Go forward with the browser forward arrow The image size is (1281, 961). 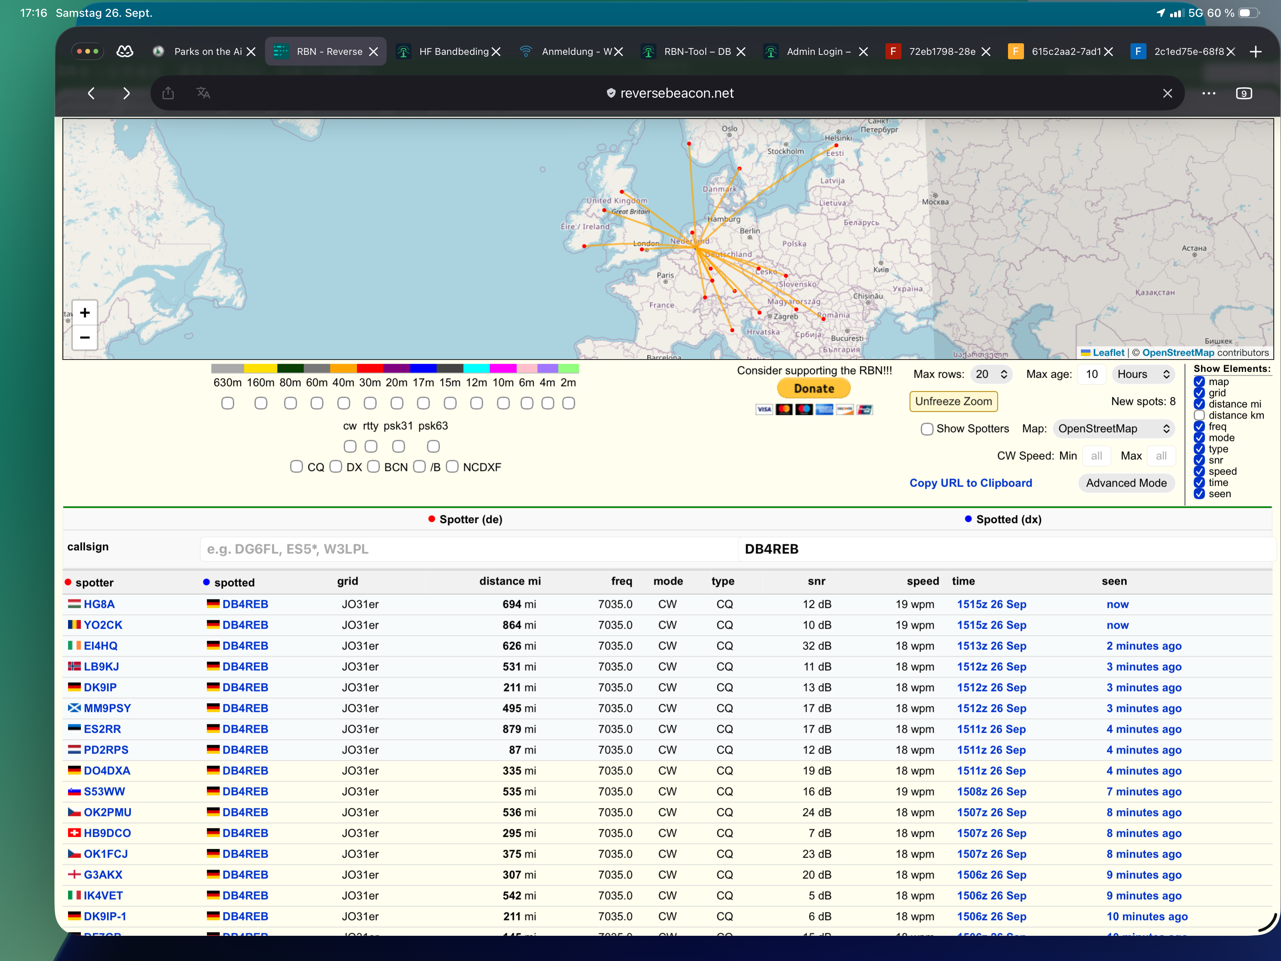(126, 93)
